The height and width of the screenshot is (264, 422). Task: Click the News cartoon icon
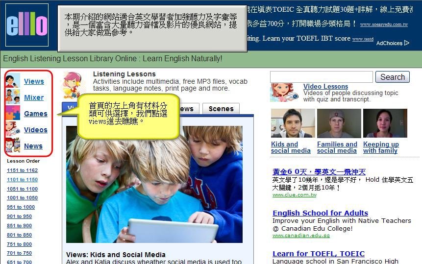(x=13, y=145)
